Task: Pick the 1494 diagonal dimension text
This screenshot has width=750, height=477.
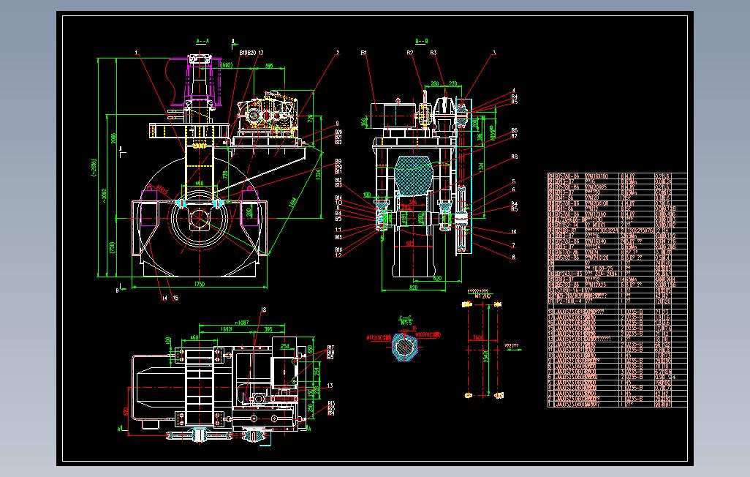Action: [293, 203]
